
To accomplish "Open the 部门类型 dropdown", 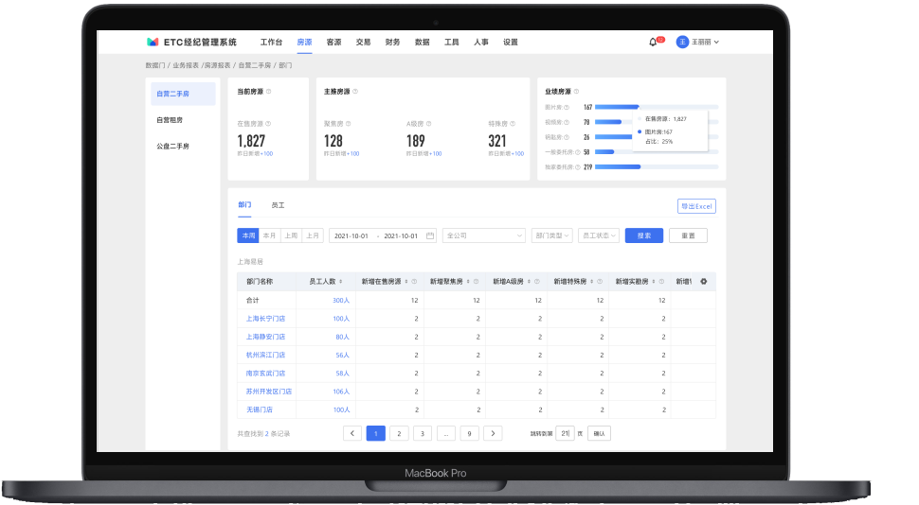I will [x=551, y=235].
